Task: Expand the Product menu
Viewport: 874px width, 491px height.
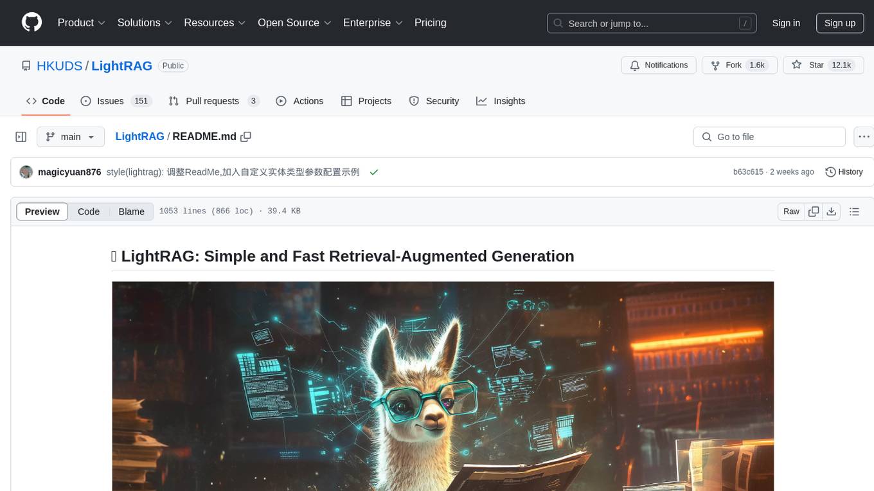Action: (x=82, y=22)
